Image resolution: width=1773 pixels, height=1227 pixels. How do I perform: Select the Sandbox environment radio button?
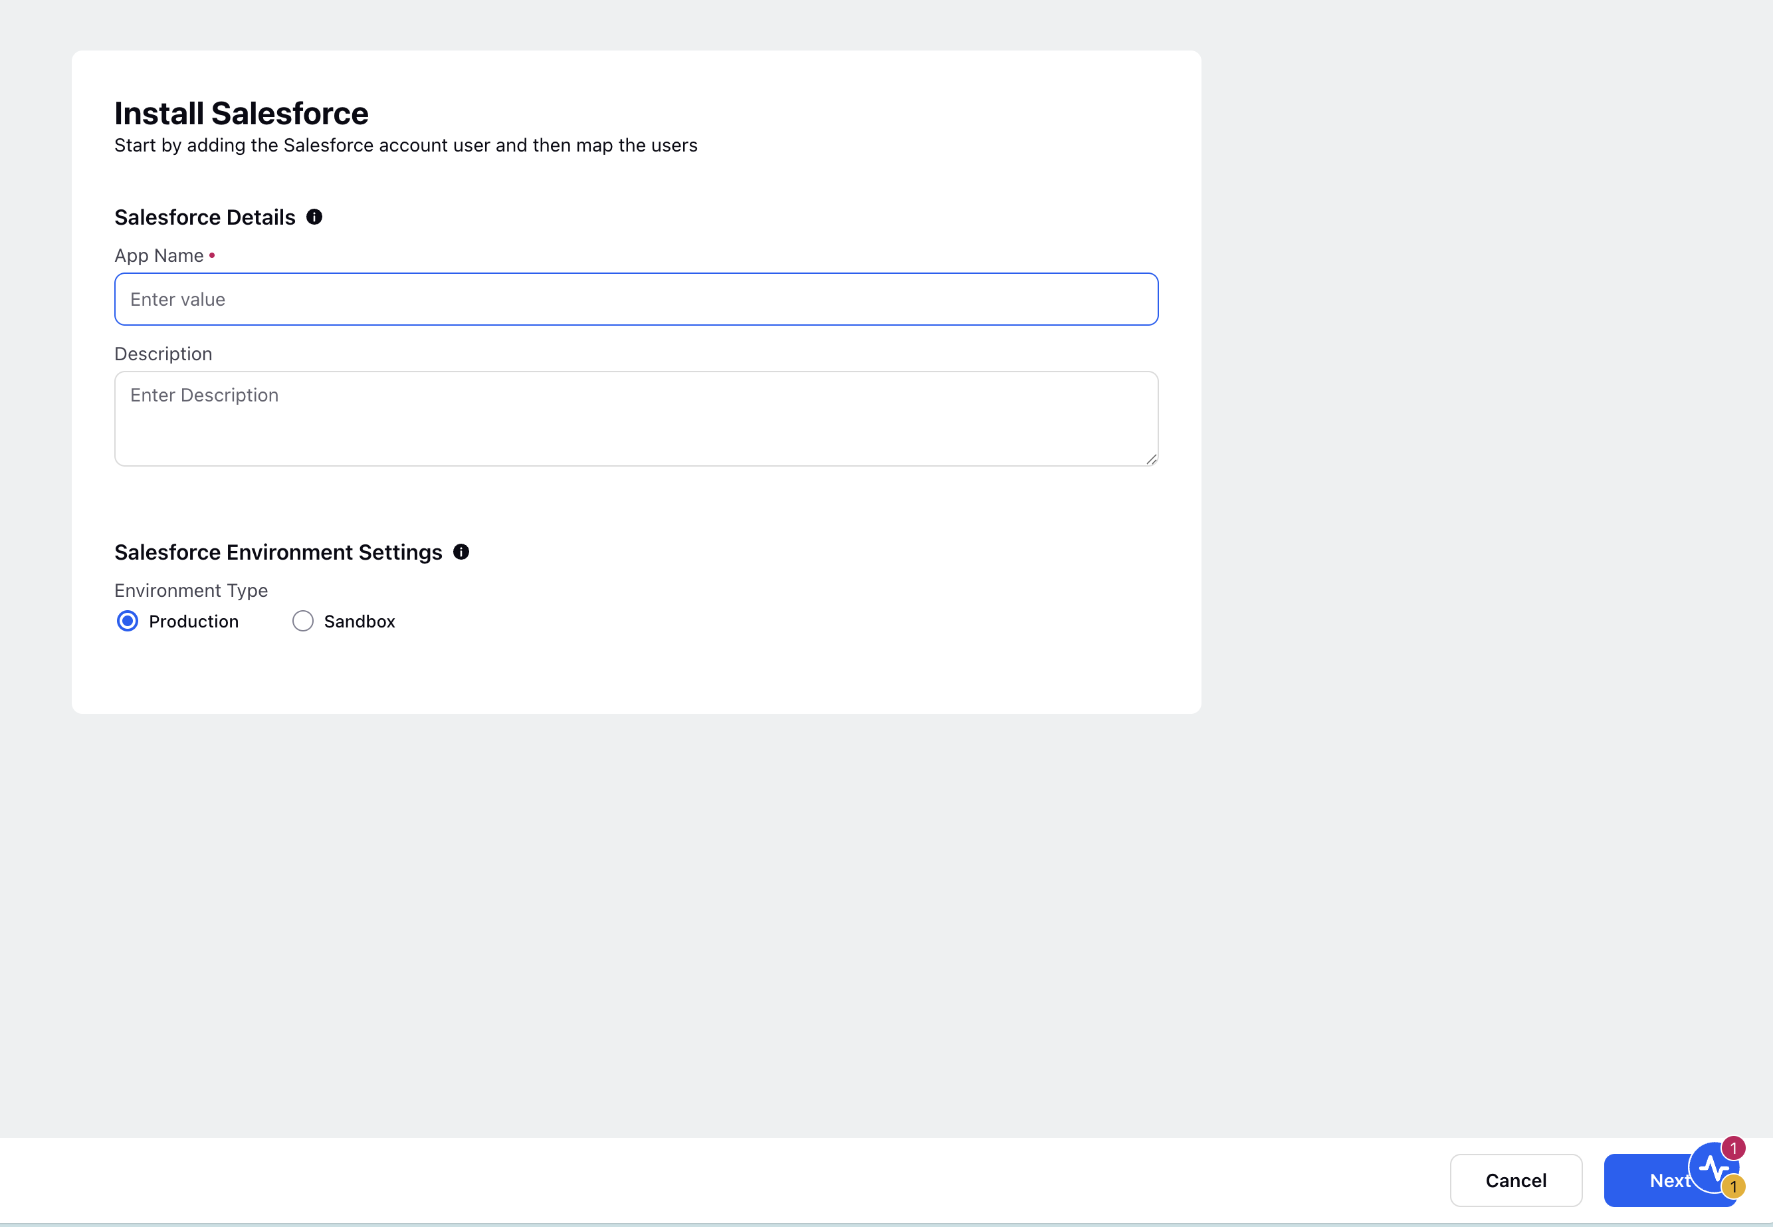[x=303, y=621]
